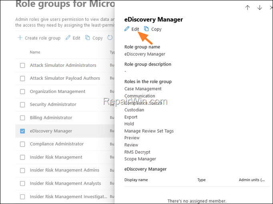Click the Edit label in the list toolbar
The width and height of the screenshot is (273, 204).
tap(76, 38)
